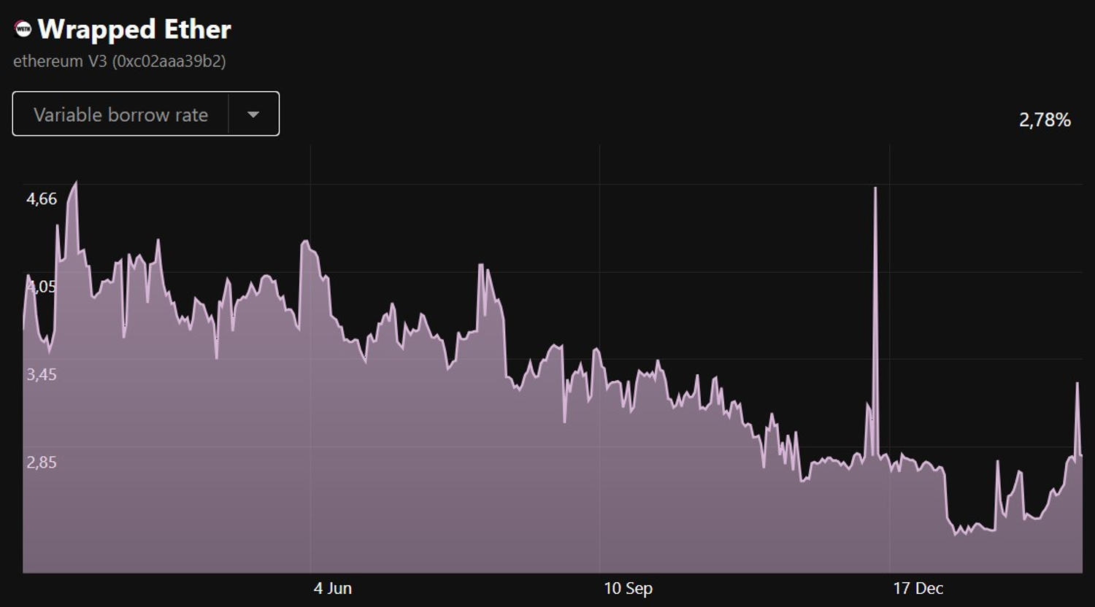The width and height of the screenshot is (1095, 607).
Task: Click the WETH token icon
Action: (23, 29)
